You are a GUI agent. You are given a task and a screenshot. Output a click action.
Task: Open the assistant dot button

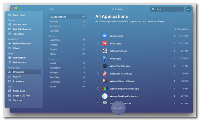189,9
